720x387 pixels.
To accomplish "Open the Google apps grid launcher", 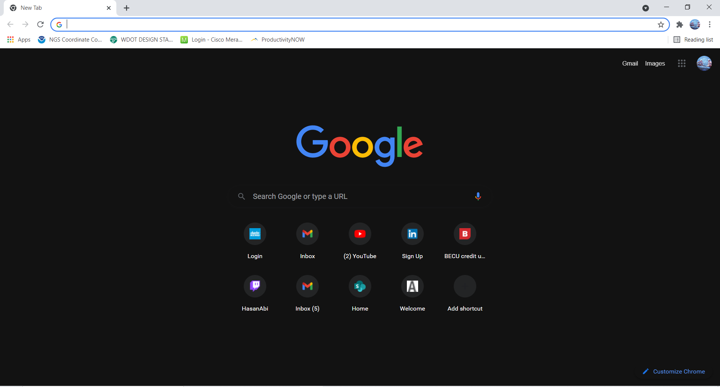I will pyautogui.click(x=682, y=64).
